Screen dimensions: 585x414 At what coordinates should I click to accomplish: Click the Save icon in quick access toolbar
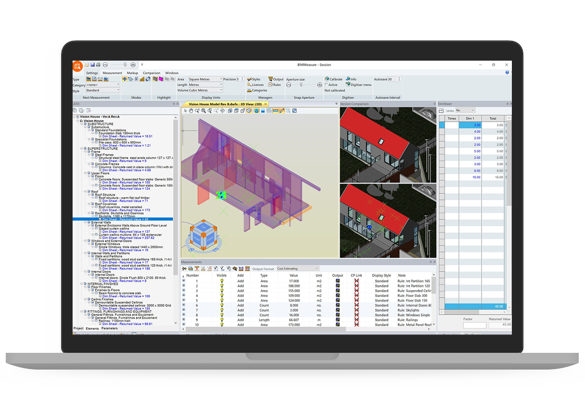coord(92,65)
